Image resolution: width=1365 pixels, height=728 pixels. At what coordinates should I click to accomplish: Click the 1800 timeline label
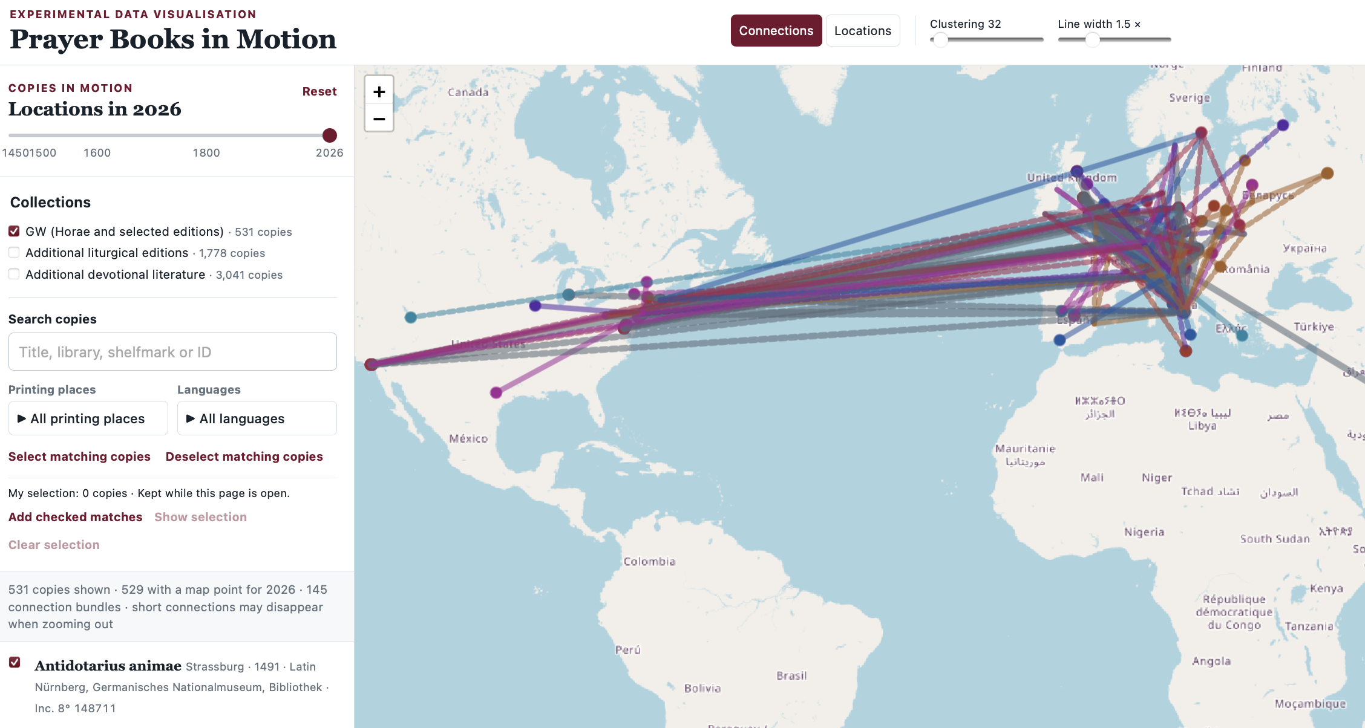pos(206,153)
